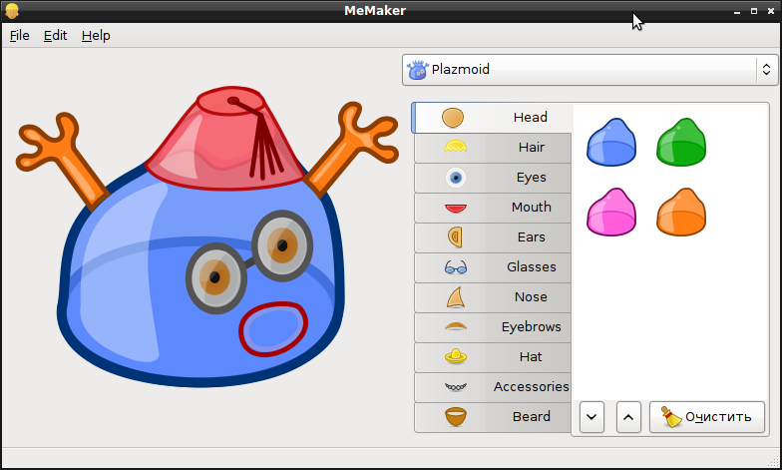Pick the pink head shape
Image resolution: width=782 pixels, height=470 pixels.
pyautogui.click(x=610, y=212)
